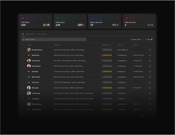Screen dimensions: 175x135
Task: Click the name Lori Hunter
Action: [x=36, y=99]
